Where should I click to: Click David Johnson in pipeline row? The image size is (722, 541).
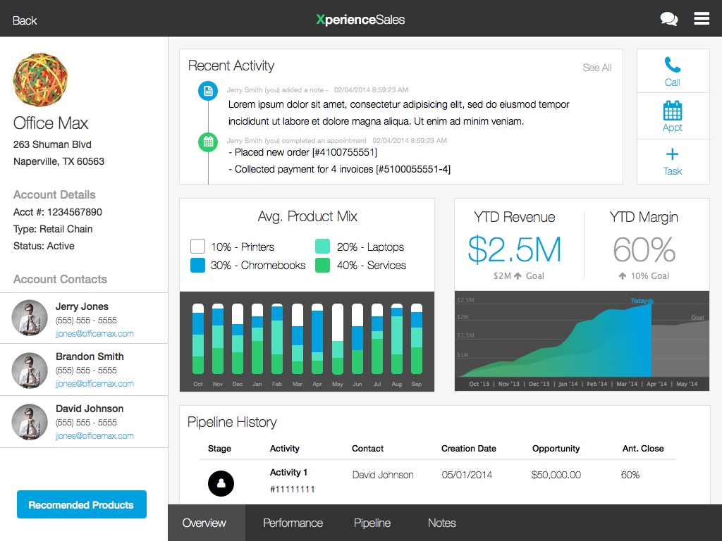click(x=383, y=475)
